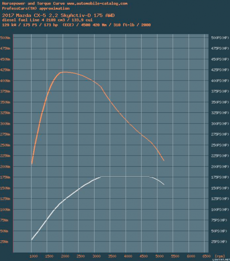Click the 25Nm label on left axis
Screen dimensions: 230x261
pyautogui.click(x=5, y=242)
